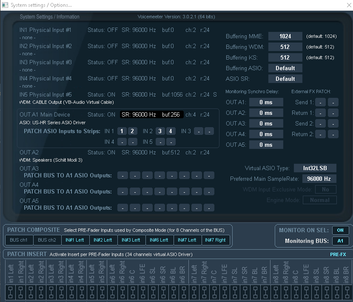Image resolution: width=353 pixels, height=302 pixels.
Task: Enable insert on in8 BR channel
Action: click(347, 292)
